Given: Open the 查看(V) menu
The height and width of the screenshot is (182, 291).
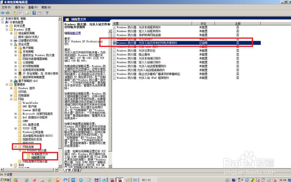Looking at the screenshot, I should (x=33, y=7).
